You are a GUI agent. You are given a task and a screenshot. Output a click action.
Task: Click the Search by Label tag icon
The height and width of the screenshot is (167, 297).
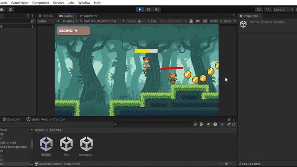click(208, 124)
